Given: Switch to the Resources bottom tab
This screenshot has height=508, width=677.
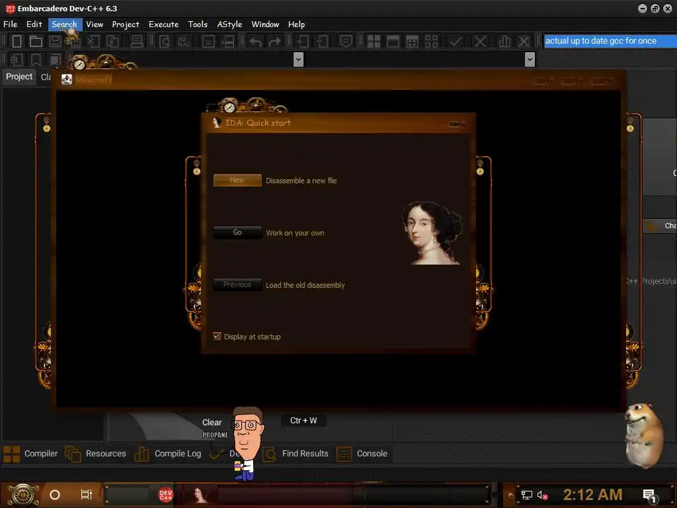Looking at the screenshot, I should [x=95, y=454].
